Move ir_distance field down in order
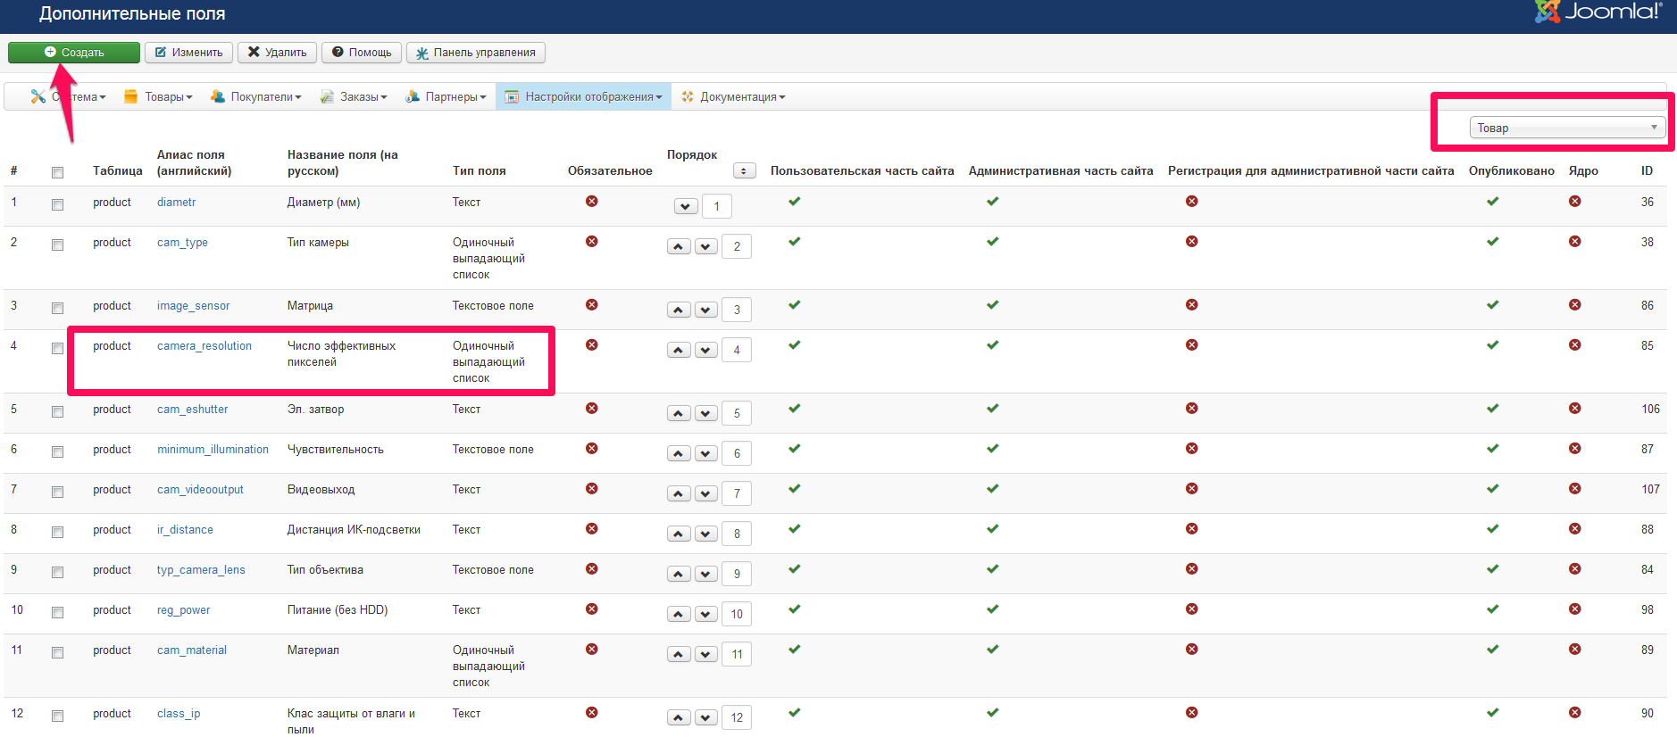This screenshot has height=737, width=1677. (705, 534)
